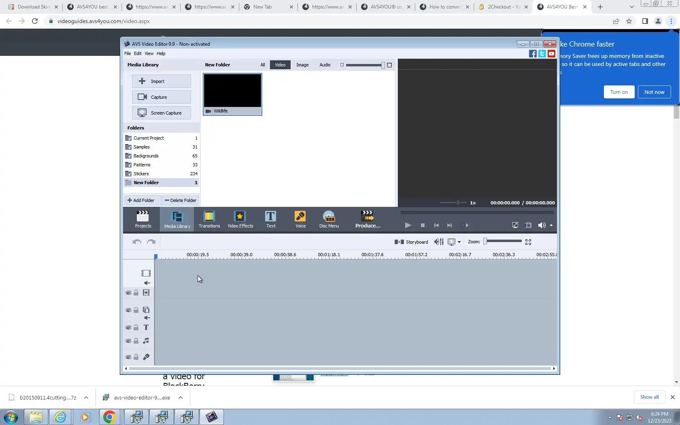Screen dimensions: 680x425
Task: Filter media library by Audio
Action: point(325,65)
